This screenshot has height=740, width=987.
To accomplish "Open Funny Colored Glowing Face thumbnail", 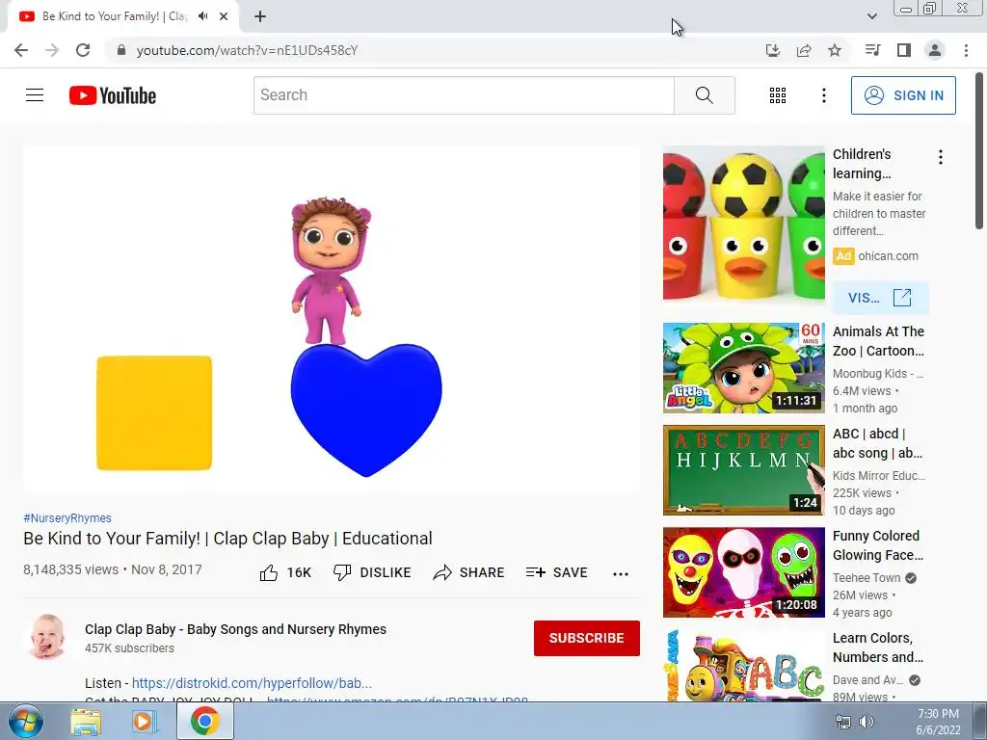I will 743,572.
